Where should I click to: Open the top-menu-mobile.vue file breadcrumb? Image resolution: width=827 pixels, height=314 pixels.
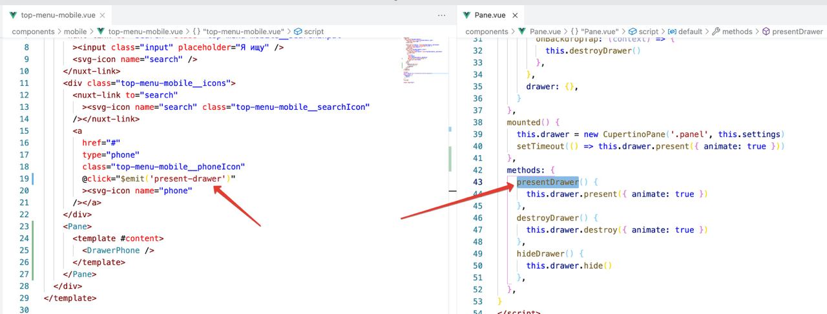(x=140, y=31)
